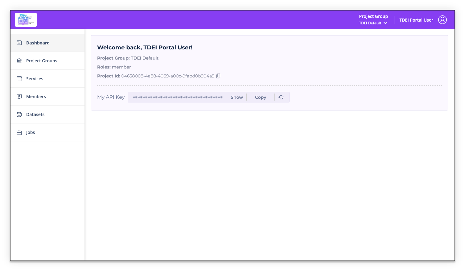The height and width of the screenshot is (271, 465).
Task: Open the user account profile icon
Action: pyautogui.click(x=442, y=19)
